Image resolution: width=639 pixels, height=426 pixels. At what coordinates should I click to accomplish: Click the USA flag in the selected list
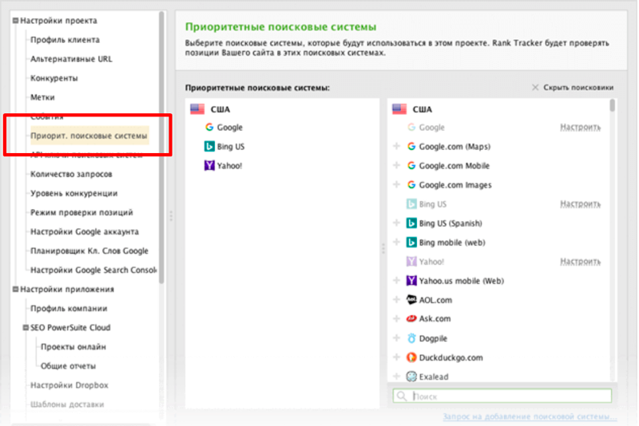(x=197, y=109)
